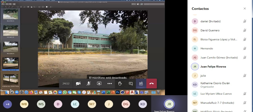
Task: Raise your hand in the meeting
Action: [x=120, y=84]
